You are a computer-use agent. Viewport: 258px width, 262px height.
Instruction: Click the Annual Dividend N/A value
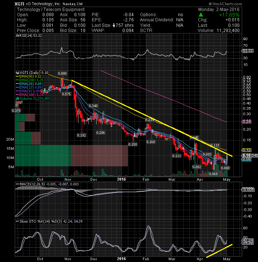coord(180,20)
